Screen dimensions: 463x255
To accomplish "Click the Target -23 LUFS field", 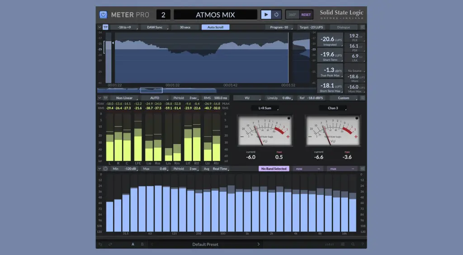I will 311,27.
